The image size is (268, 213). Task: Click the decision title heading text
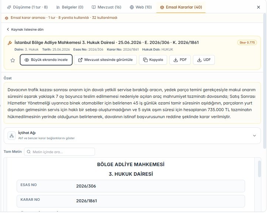tap(106, 42)
